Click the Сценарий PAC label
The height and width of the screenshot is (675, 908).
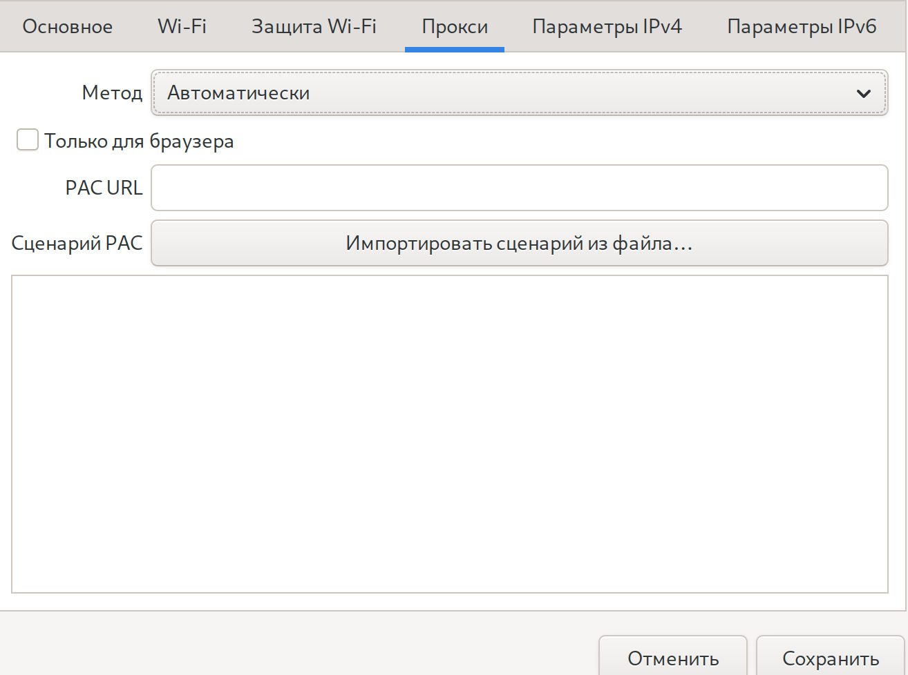click(77, 243)
